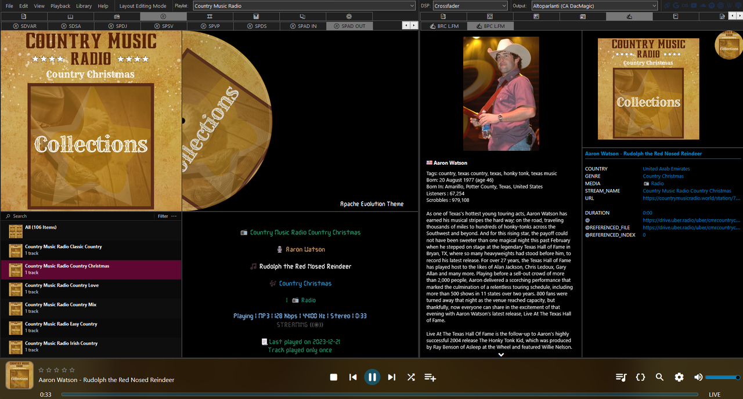Expand the biography with the down chevron
The image size is (743, 399).
pyautogui.click(x=501, y=354)
